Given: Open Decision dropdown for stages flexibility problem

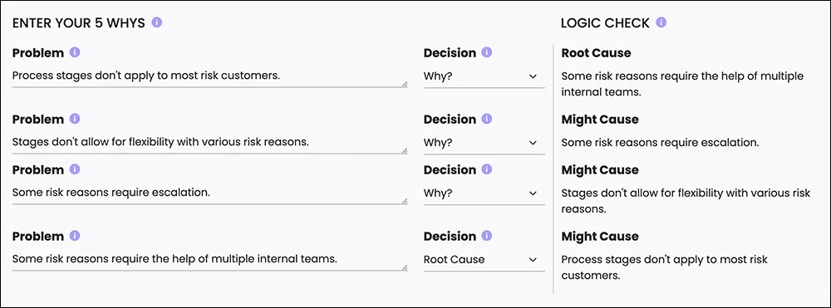Looking at the screenshot, I should 484,143.
